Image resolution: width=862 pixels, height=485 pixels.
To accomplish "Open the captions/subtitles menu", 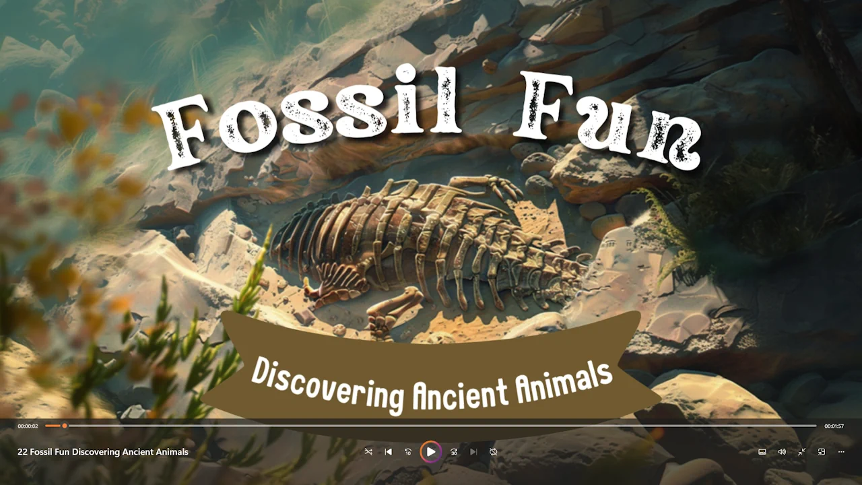I will (762, 452).
